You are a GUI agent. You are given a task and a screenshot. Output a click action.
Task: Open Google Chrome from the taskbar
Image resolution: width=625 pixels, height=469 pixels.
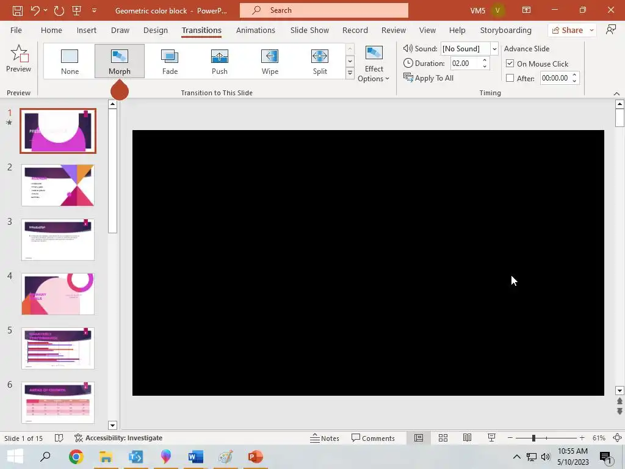pyautogui.click(x=76, y=457)
